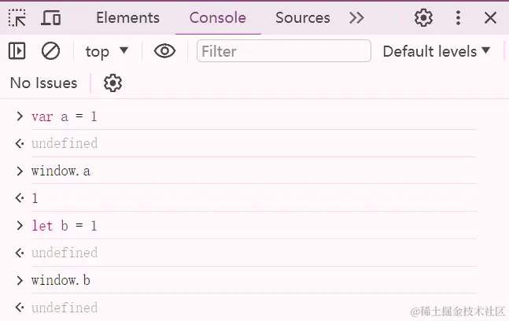Click the 'var a = 1' console entry
Image resolution: width=509 pixels, height=321 pixels.
[x=65, y=116]
